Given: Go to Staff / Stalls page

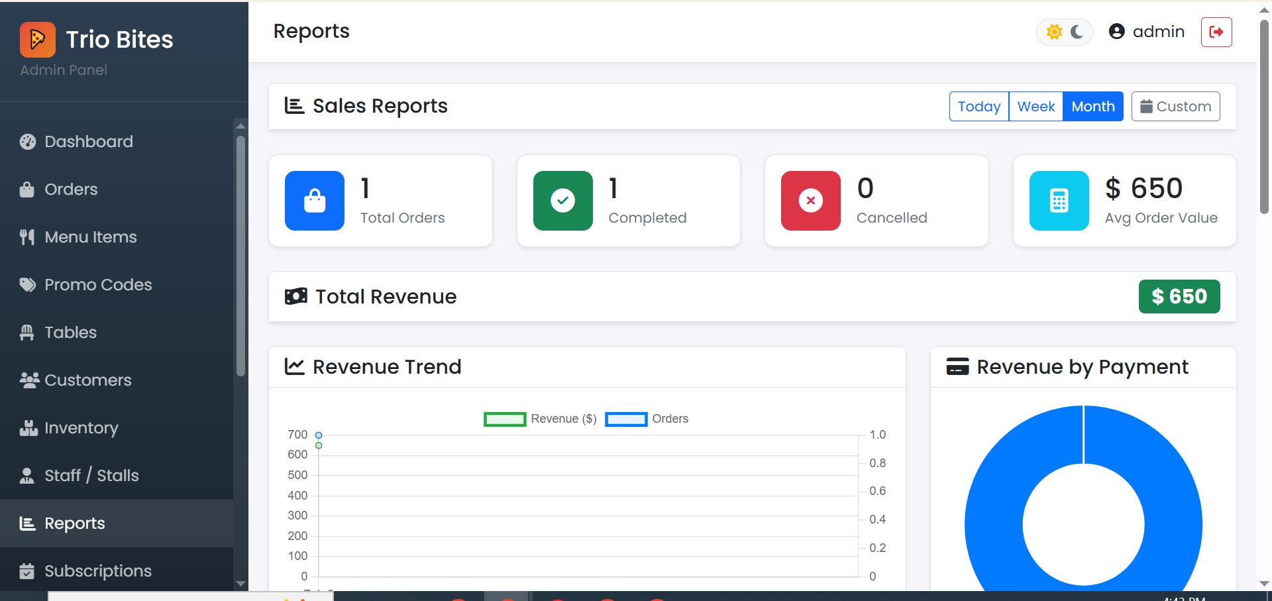Looking at the screenshot, I should (91, 476).
